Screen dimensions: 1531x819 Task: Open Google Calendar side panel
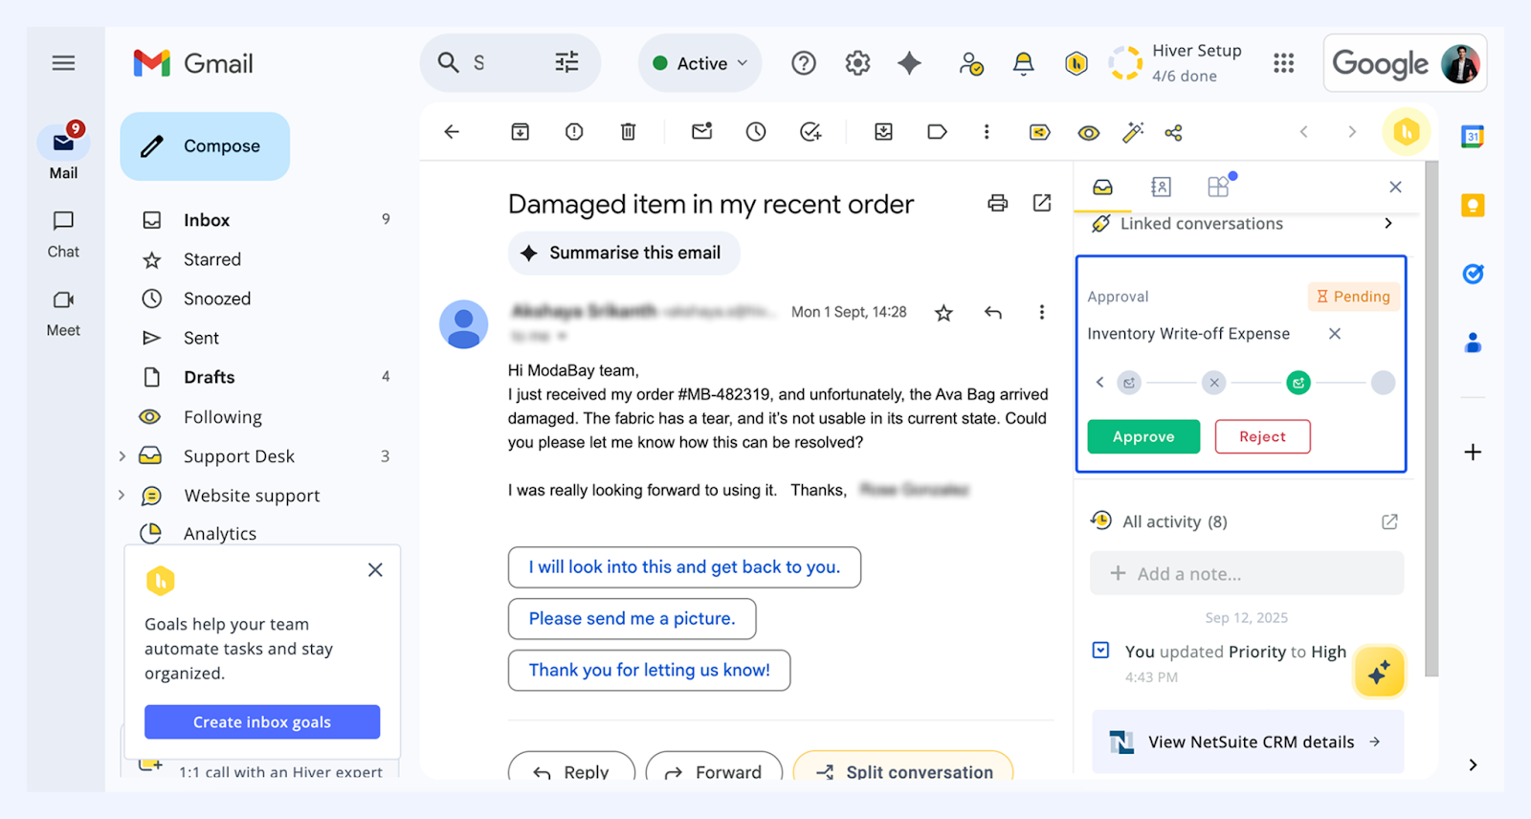(x=1473, y=137)
